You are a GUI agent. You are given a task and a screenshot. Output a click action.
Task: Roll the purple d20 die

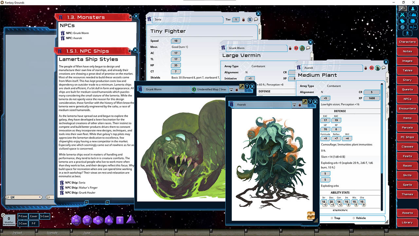click(x=76, y=220)
